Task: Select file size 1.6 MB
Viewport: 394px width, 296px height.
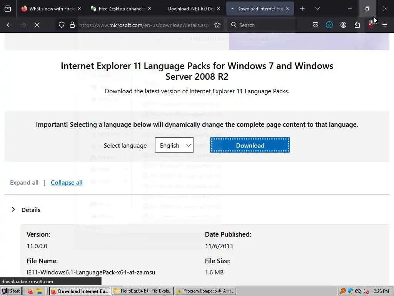Action: pyautogui.click(x=214, y=272)
